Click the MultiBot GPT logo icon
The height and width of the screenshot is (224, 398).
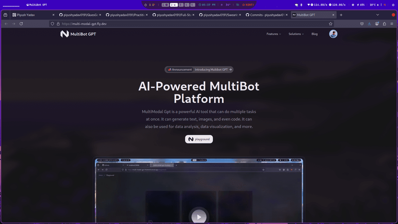(x=64, y=34)
